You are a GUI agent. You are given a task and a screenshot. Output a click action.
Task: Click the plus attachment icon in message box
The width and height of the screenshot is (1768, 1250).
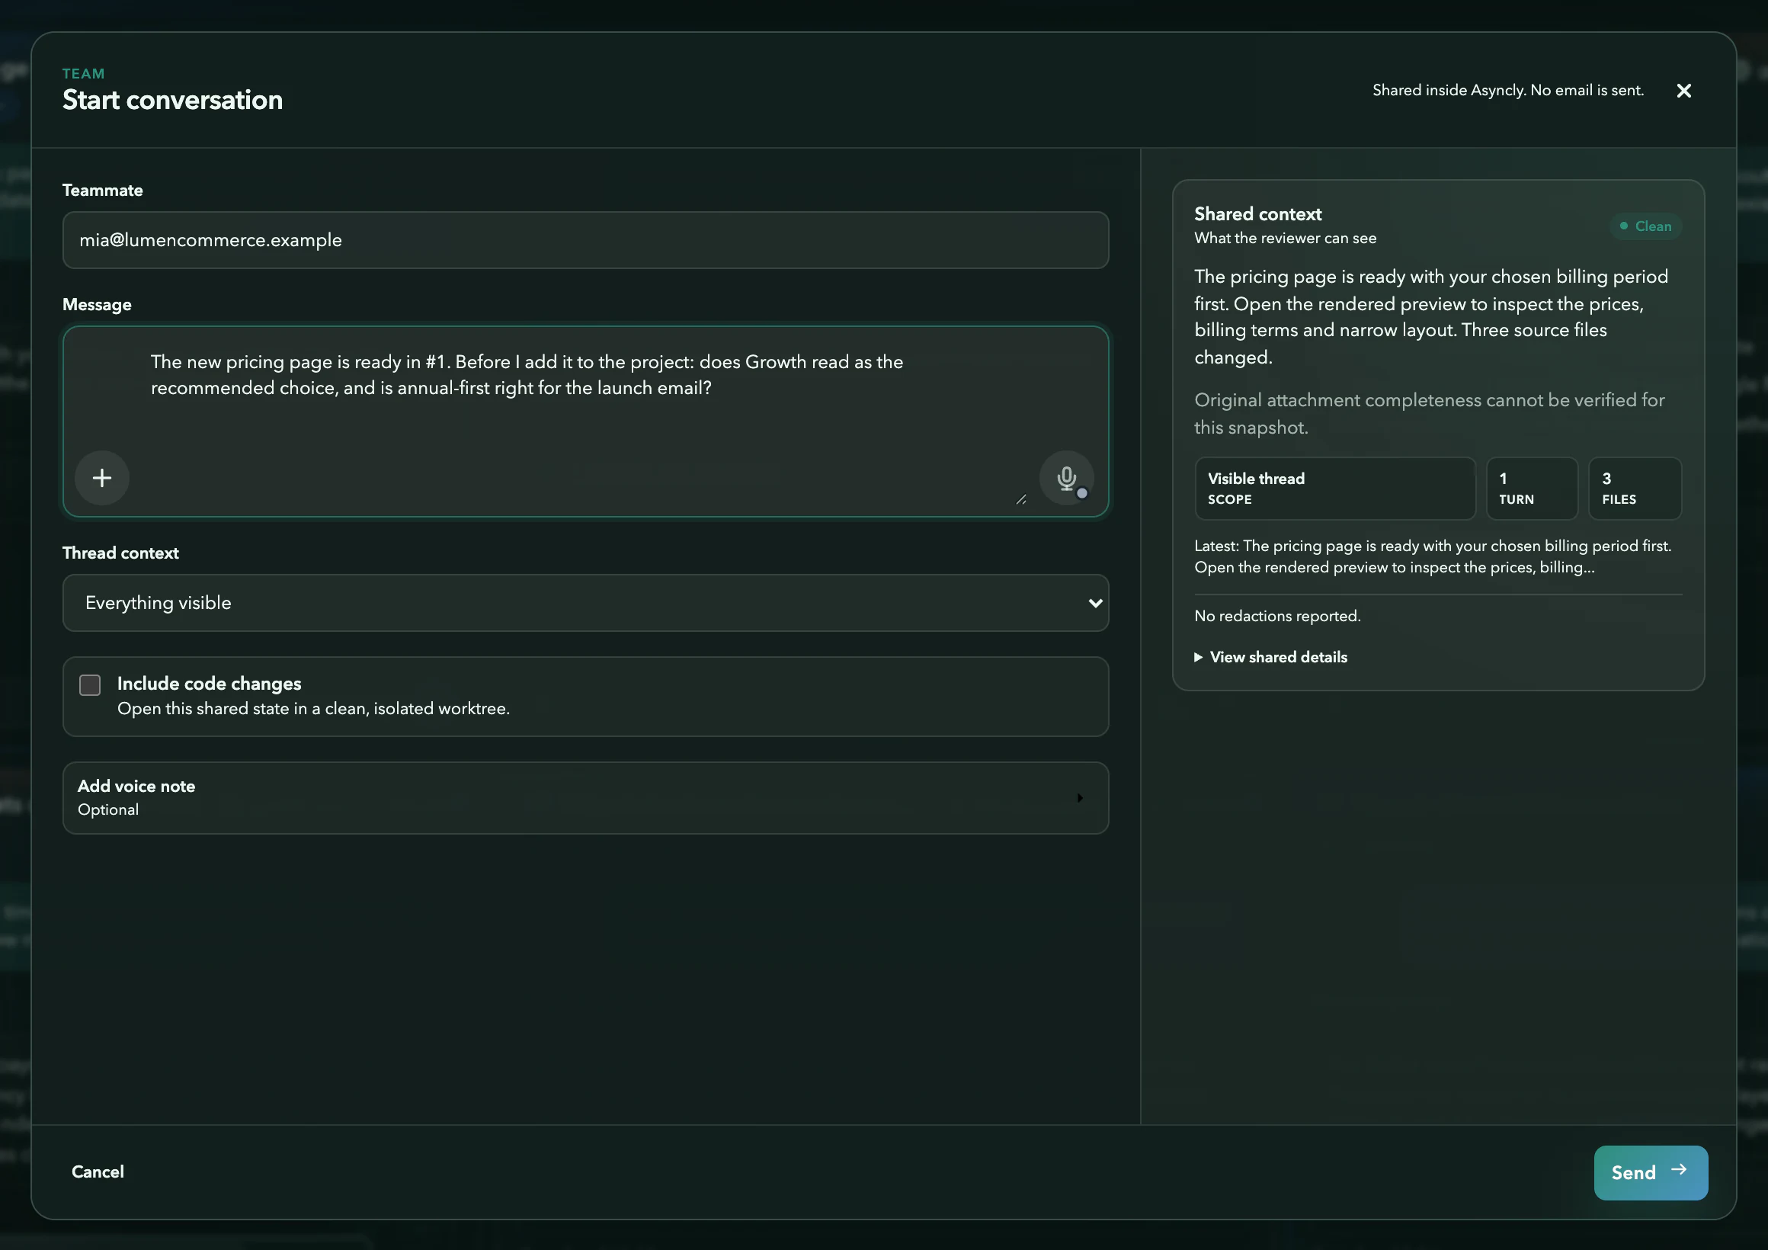pos(101,477)
